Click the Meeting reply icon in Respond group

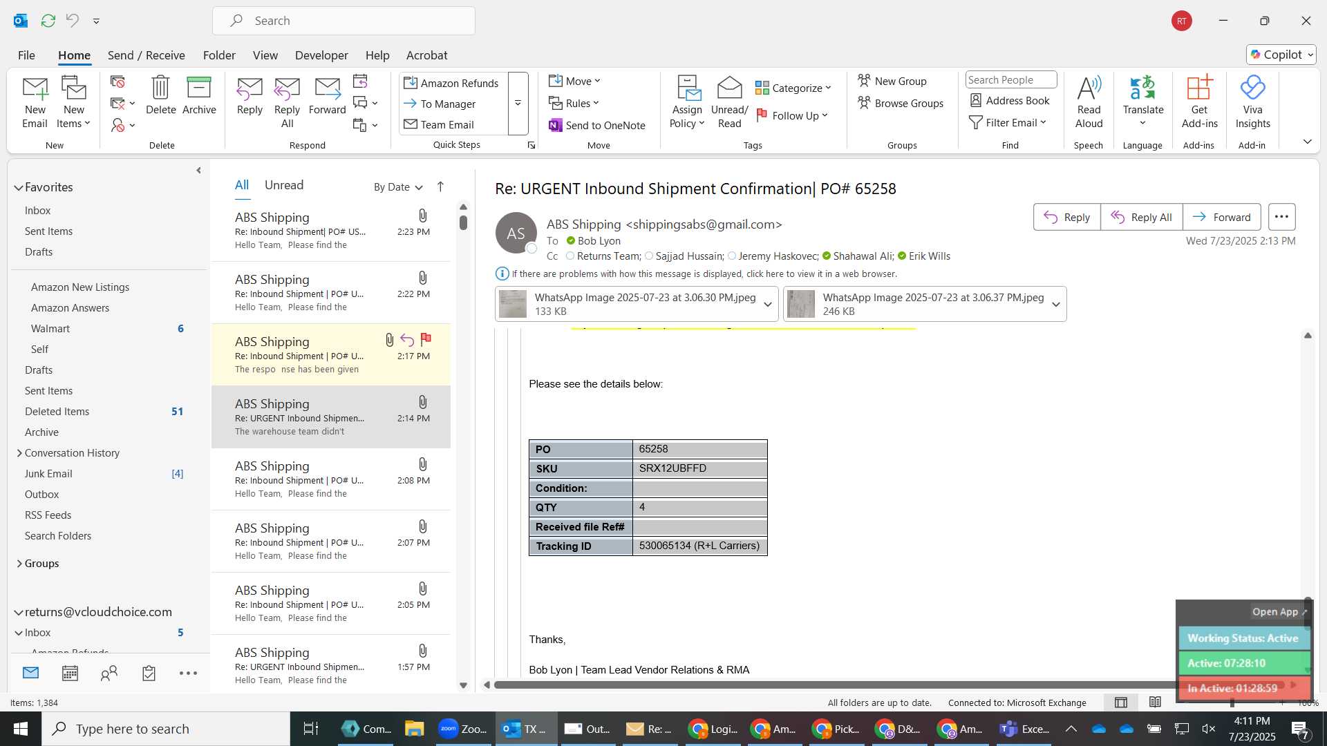click(x=360, y=82)
